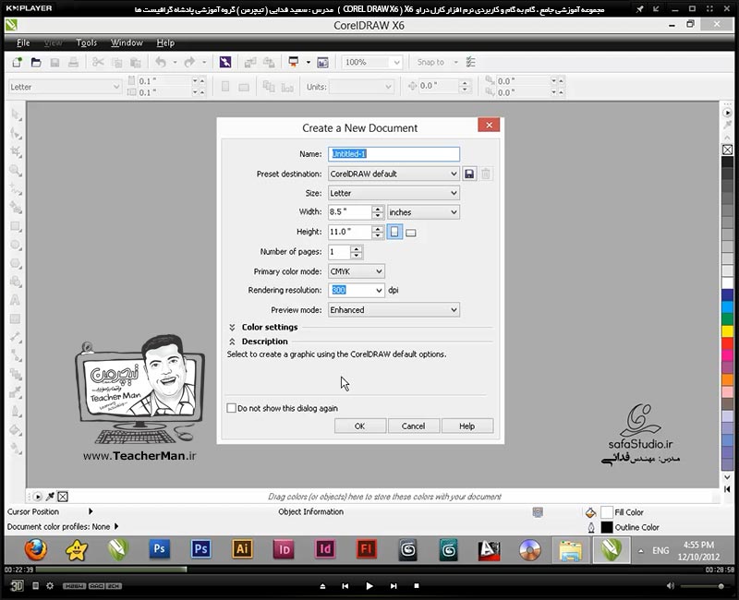Click the Snap to button

[x=430, y=62]
